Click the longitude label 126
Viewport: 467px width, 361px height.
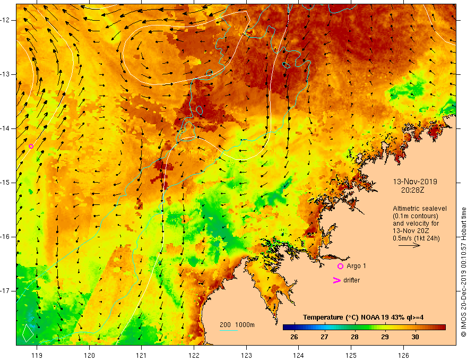[403, 355]
